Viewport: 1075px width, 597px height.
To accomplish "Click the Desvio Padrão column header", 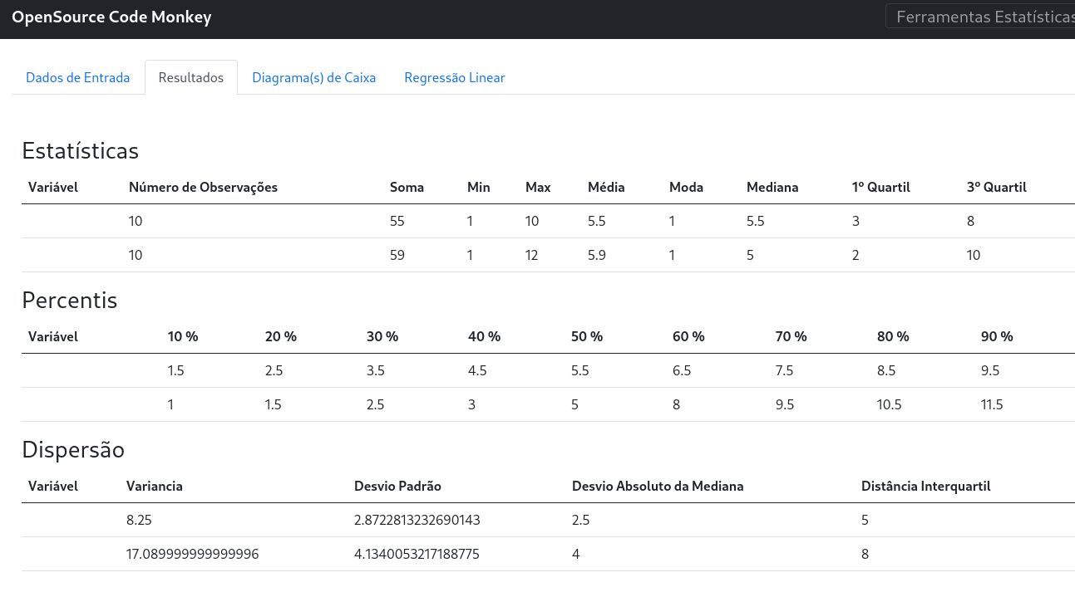I will 397,486.
